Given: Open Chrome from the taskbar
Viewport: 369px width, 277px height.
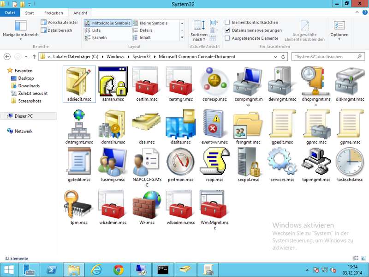Looking at the screenshot, I should click(119, 270).
